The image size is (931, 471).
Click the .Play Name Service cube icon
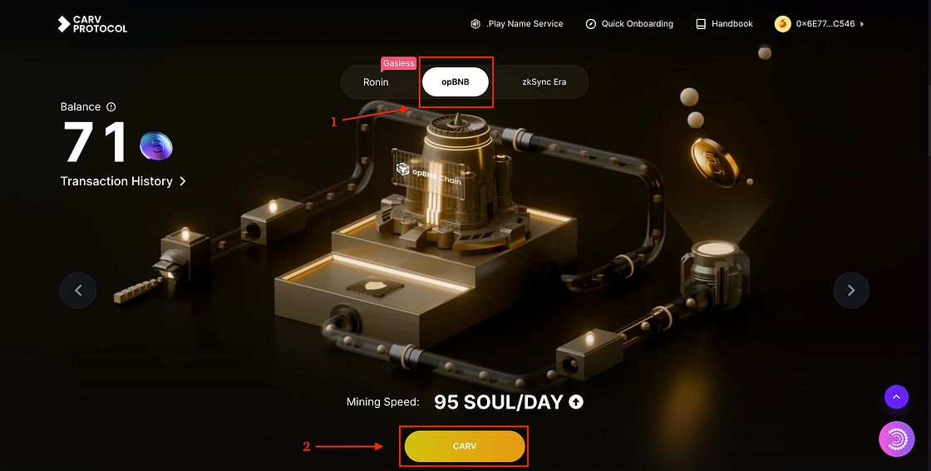pos(475,24)
